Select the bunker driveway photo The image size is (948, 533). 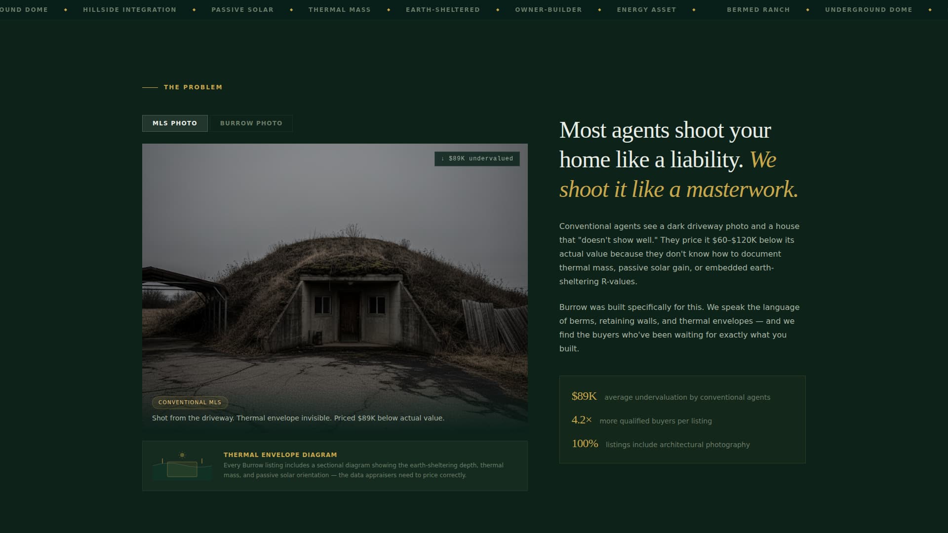tap(335, 276)
